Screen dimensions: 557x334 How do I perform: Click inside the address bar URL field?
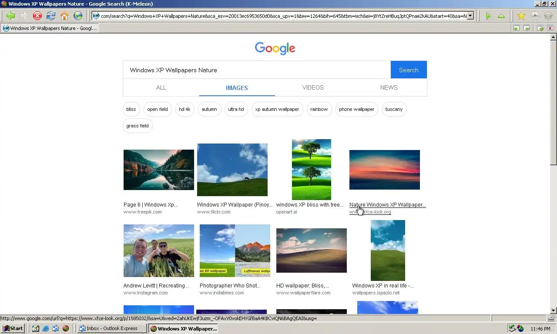pos(283,16)
